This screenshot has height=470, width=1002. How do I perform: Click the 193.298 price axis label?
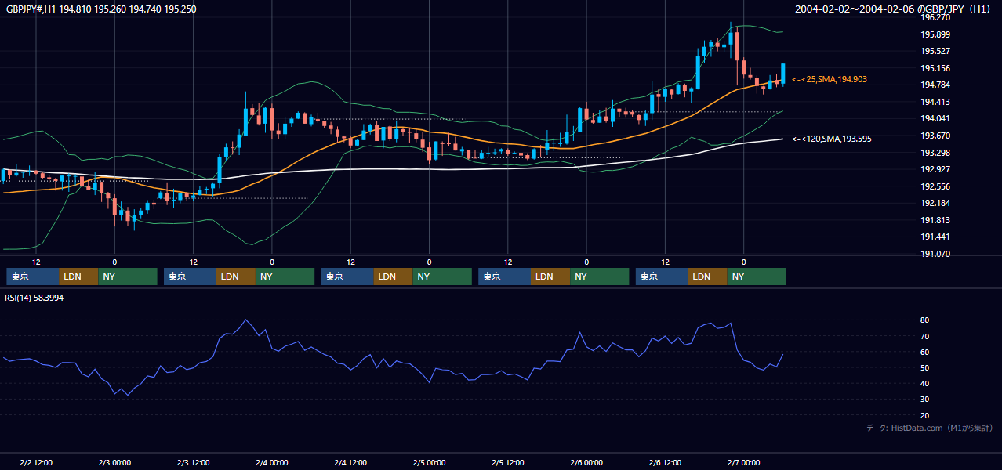point(935,153)
